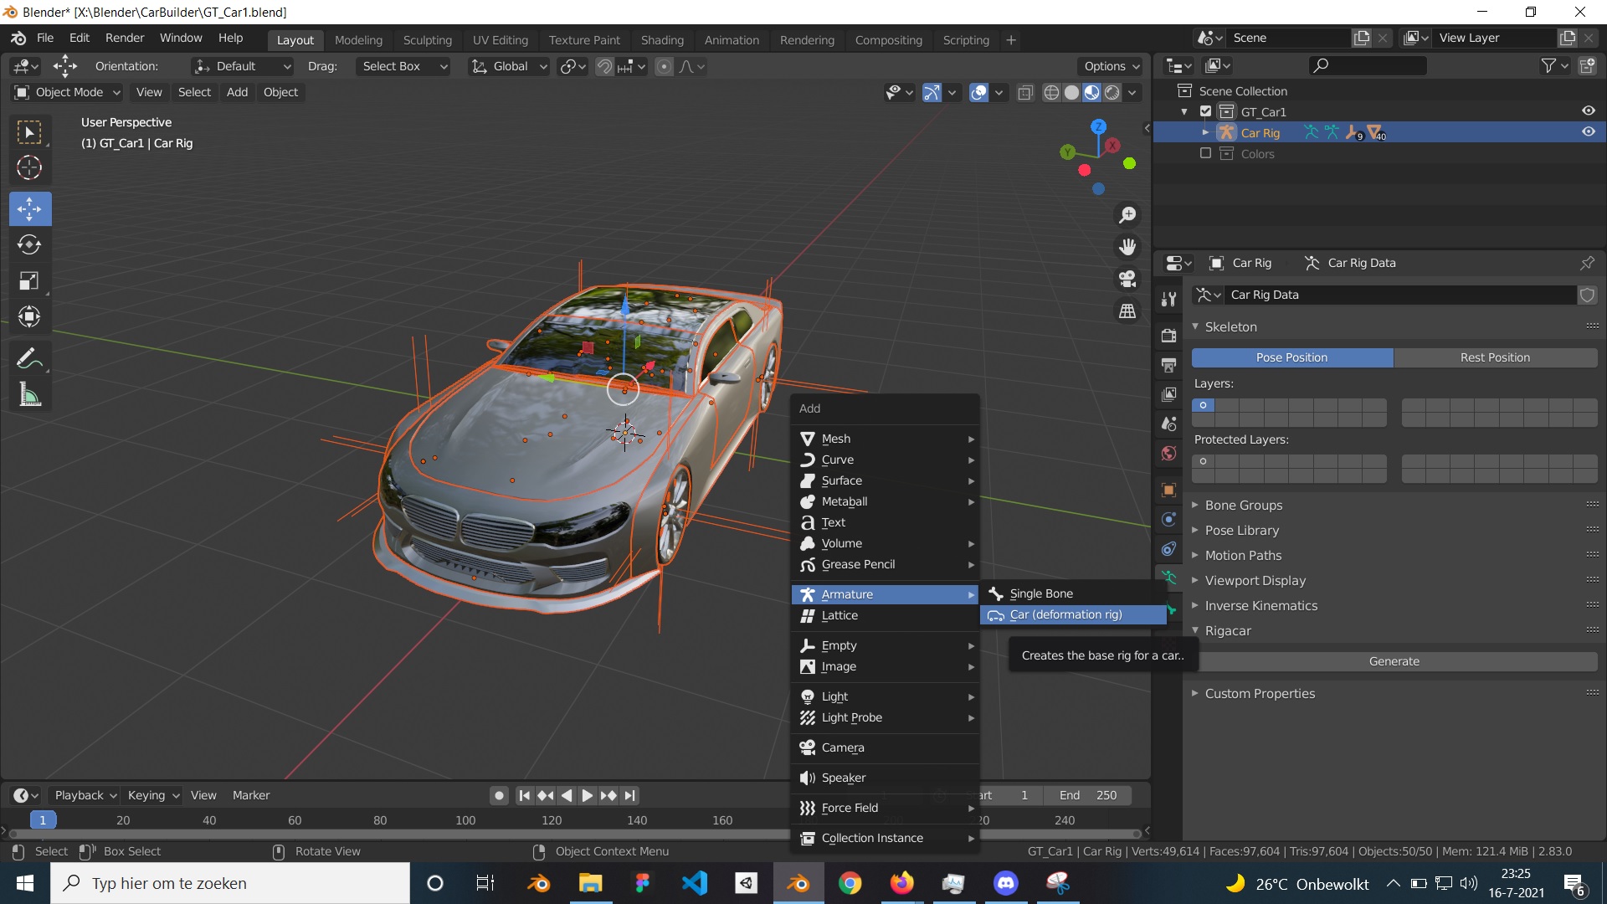Image resolution: width=1607 pixels, height=904 pixels.
Task: Choose Car (deformation rig) from the Armature submenu
Action: (x=1066, y=614)
